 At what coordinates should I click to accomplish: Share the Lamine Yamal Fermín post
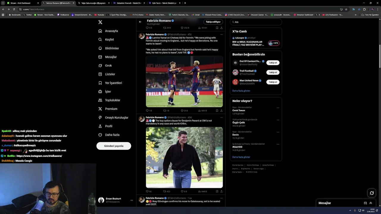coord(221,111)
